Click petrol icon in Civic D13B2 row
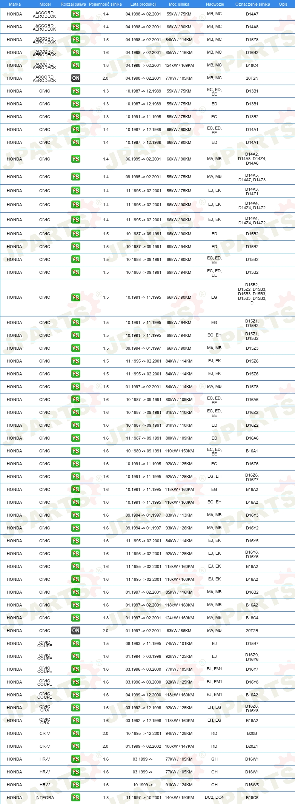 (75, 117)
